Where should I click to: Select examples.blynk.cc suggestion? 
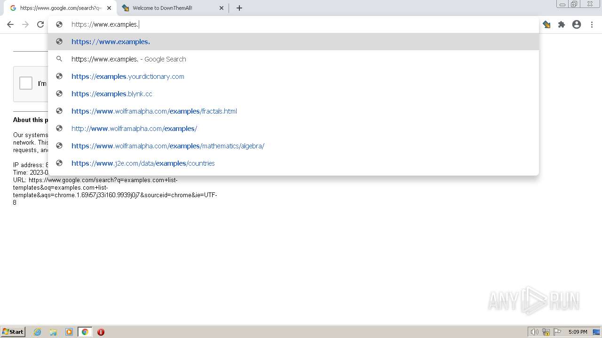tap(293, 94)
